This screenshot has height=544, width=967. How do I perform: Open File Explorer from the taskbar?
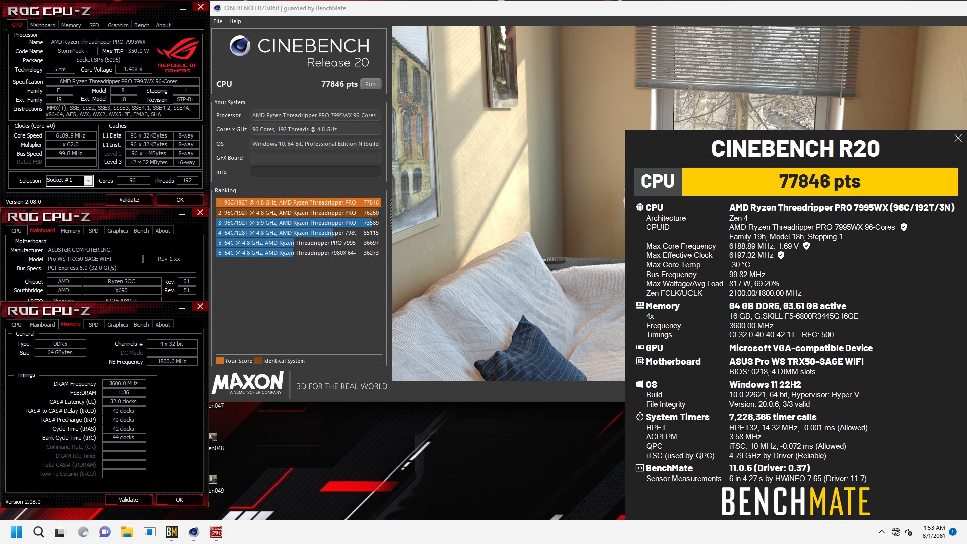tap(127, 532)
